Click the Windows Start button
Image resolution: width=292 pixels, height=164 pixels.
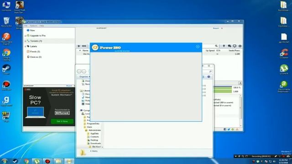(x=5, y=161)
